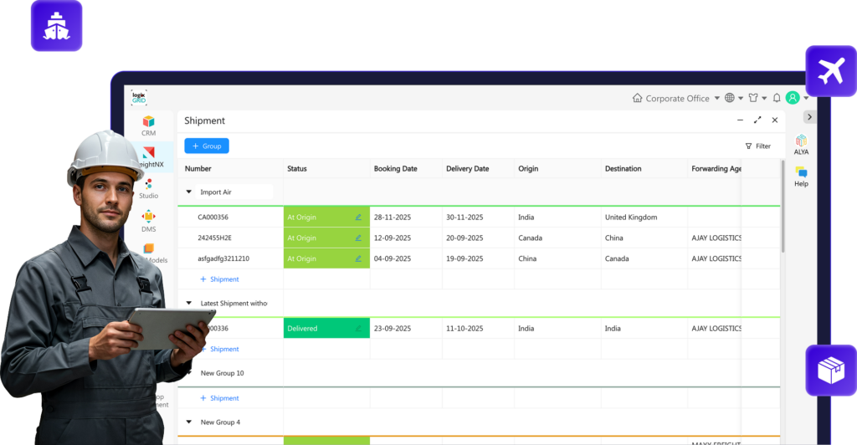The width and height of the screenshot is (857, 445).
Task: Open the user profile avatar menu
Action: 793,98
